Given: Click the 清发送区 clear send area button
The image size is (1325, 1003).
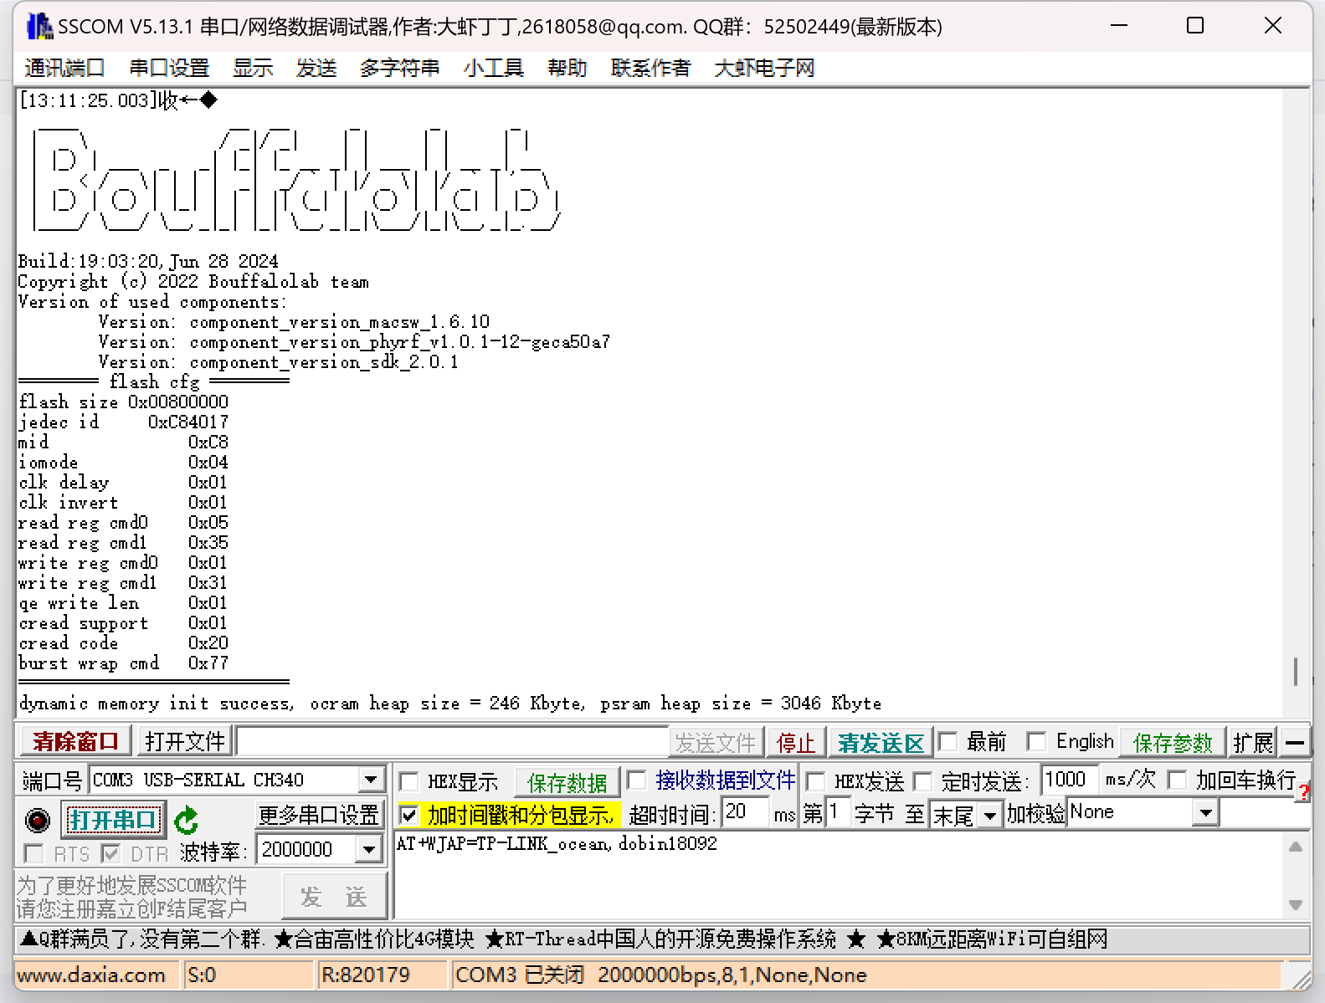Looking at the screenshot, I should (881, 742).
